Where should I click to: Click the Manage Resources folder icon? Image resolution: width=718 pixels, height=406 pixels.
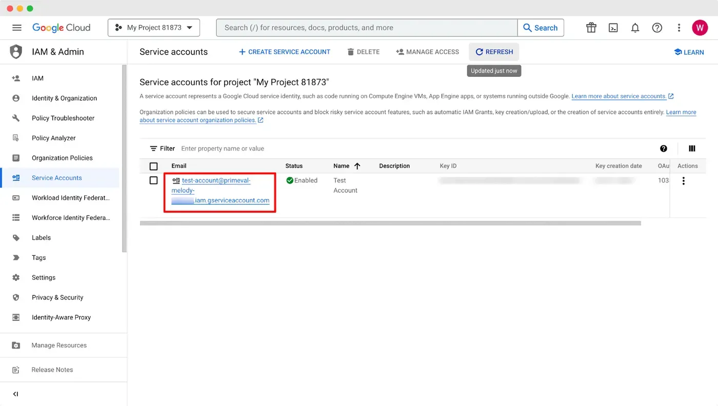coord(16,346)
